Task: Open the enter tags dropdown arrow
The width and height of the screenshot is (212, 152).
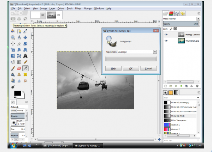Action: pos(198,140)
